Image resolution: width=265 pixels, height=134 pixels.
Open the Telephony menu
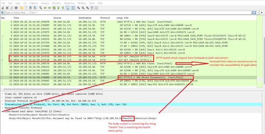[69, 3]
